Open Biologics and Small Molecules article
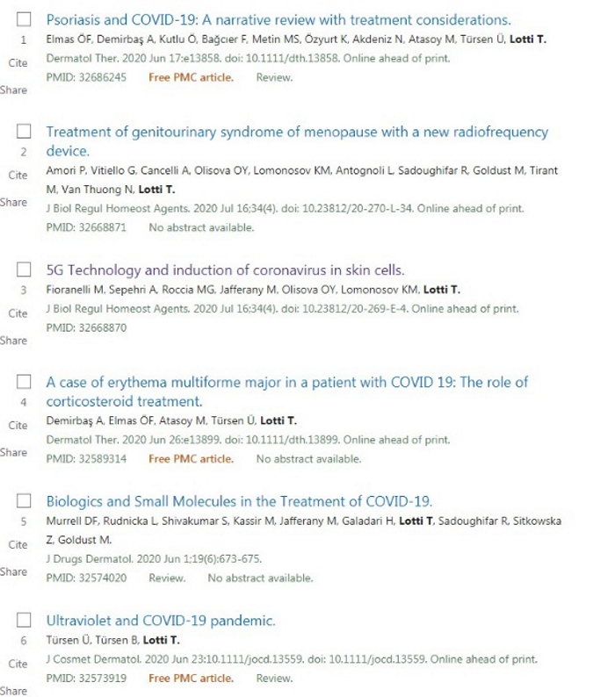Viewport: 615px width, 697px height. coord(239,501)
